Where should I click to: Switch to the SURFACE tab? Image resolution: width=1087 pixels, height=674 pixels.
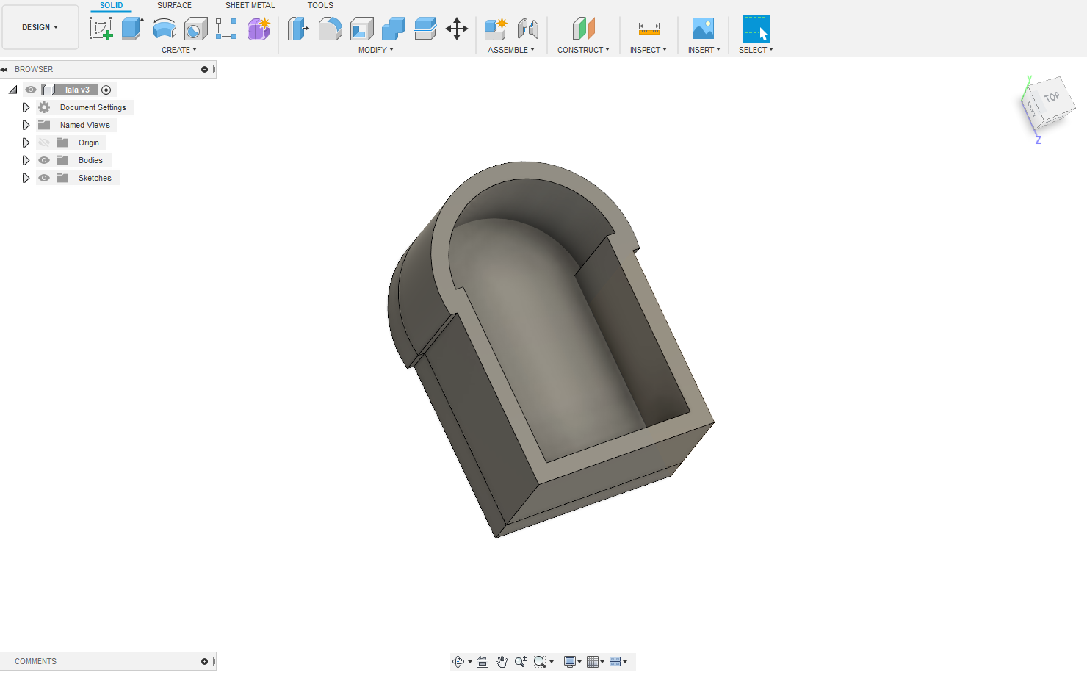click(174, 6)
